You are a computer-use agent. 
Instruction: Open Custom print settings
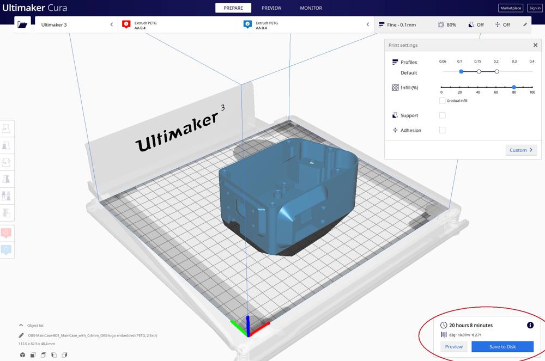(x=521, y=150)
